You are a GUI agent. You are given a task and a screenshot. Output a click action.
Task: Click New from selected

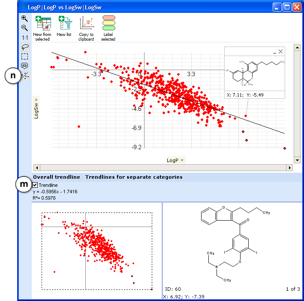pos(42,29)
